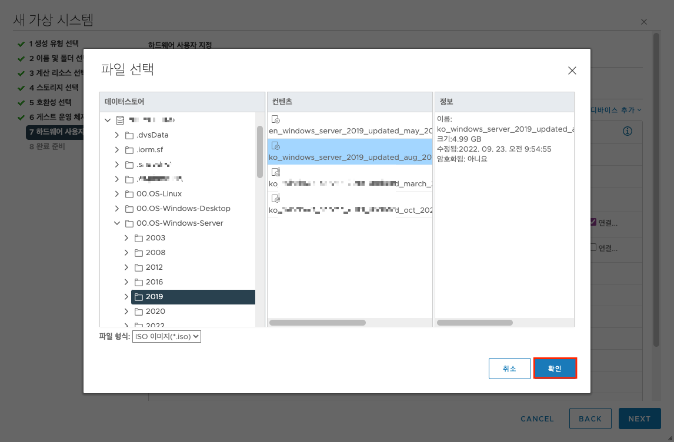Expand the 00.OS-Windows-Desktop folder

pos(117,209)
